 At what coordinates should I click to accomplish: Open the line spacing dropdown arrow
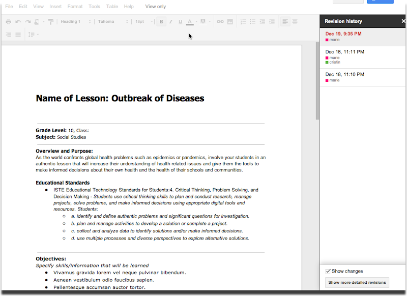coord(38,35)
